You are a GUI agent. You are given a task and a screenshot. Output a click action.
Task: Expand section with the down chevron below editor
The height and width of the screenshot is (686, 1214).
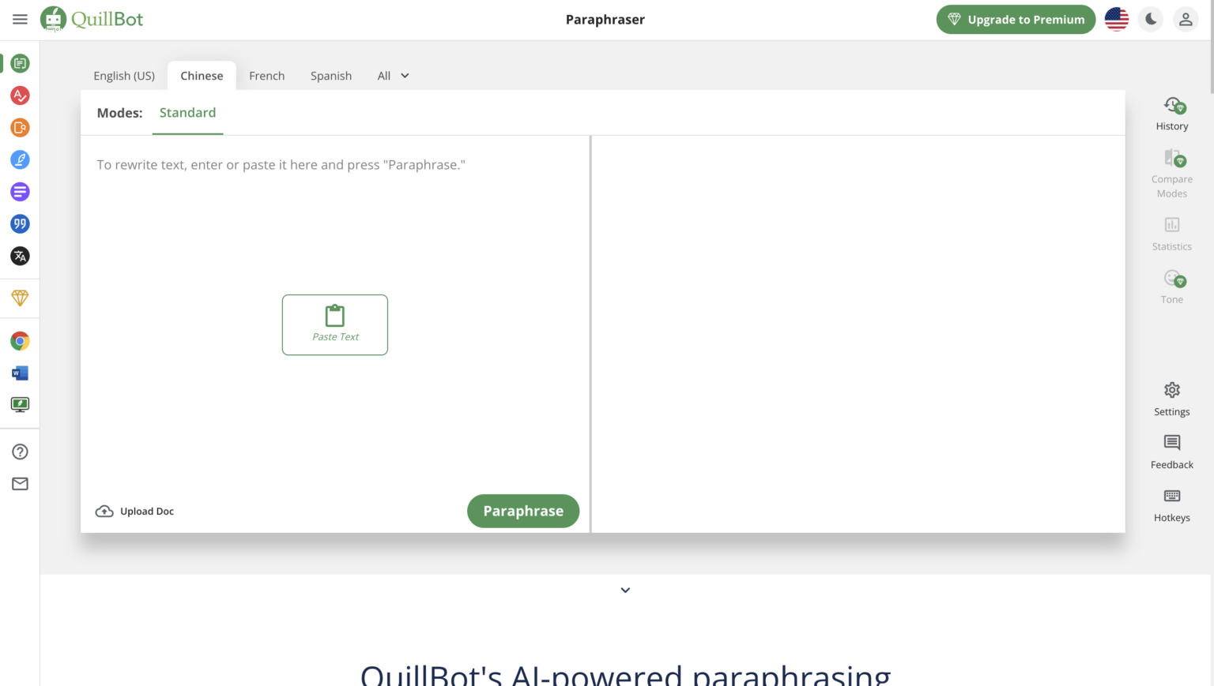[625, 590]
